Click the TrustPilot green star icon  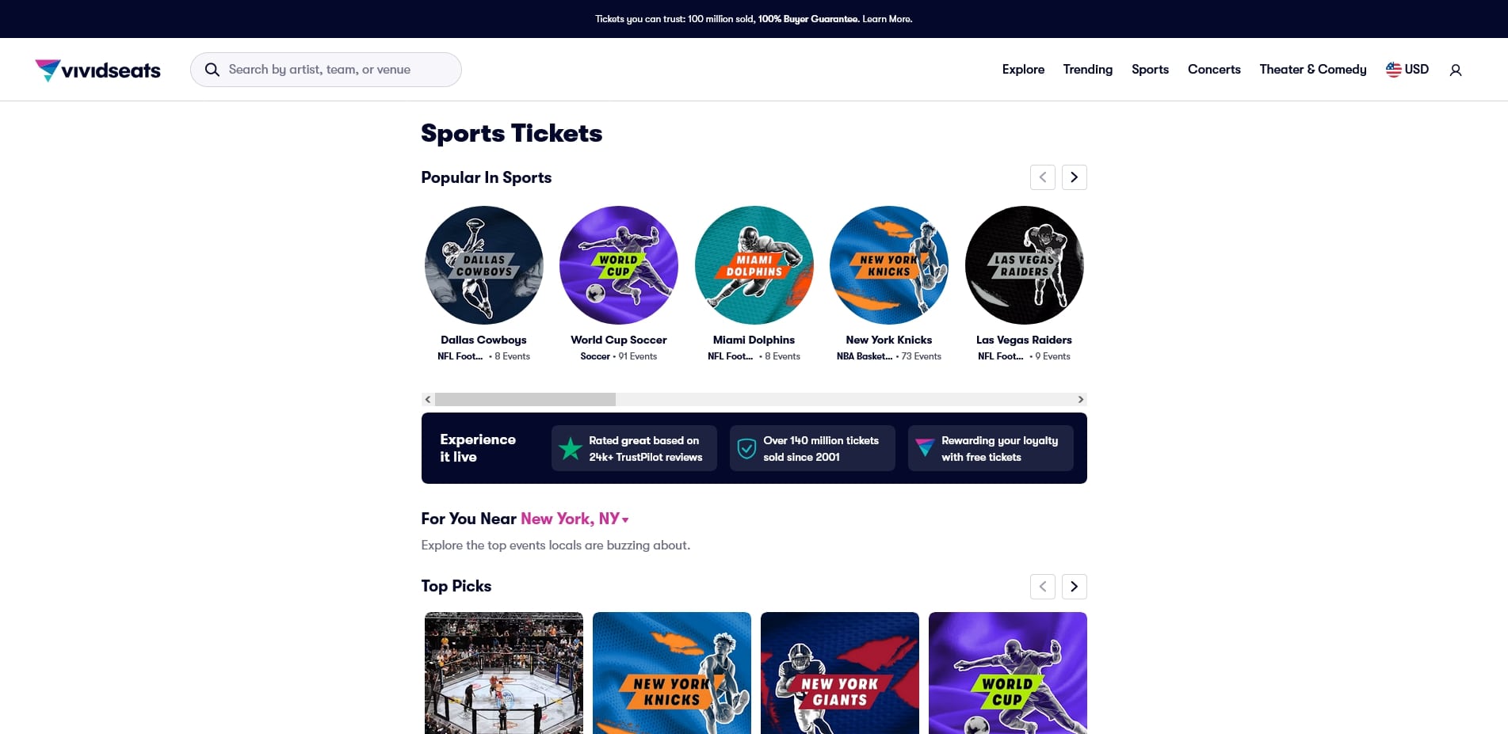(571, 449)
